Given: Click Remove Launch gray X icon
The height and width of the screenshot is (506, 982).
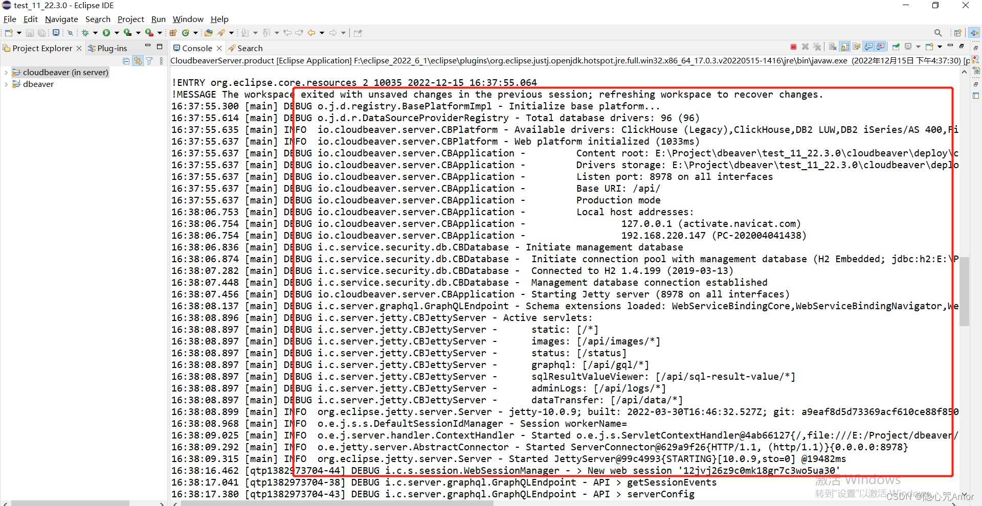Looking at the screenshot, I should coord(805,47).
